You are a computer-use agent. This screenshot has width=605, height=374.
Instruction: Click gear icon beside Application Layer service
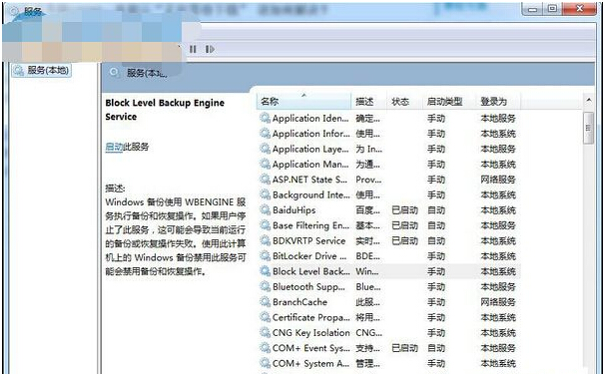(x=266, y=149)
